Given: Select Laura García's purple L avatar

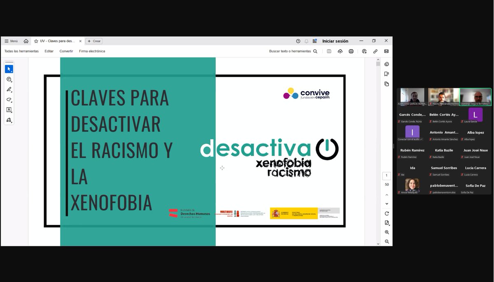Looking at the screenshot, I should 475,115.
